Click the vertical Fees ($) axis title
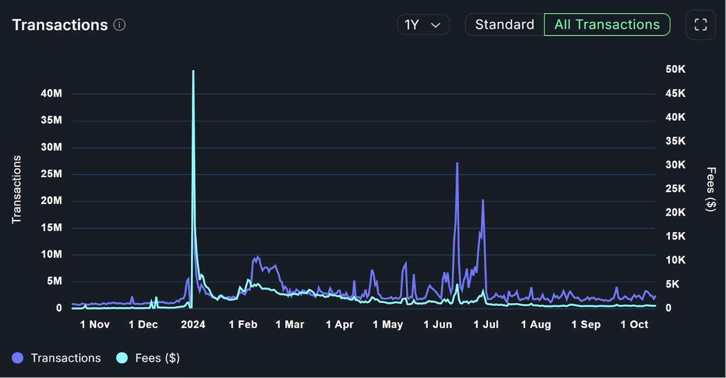This screenshot has height=378, width=726. click(711, 190)
